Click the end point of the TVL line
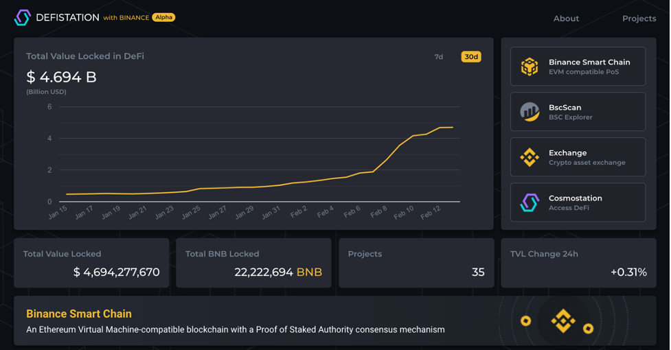 click(453, 128)
